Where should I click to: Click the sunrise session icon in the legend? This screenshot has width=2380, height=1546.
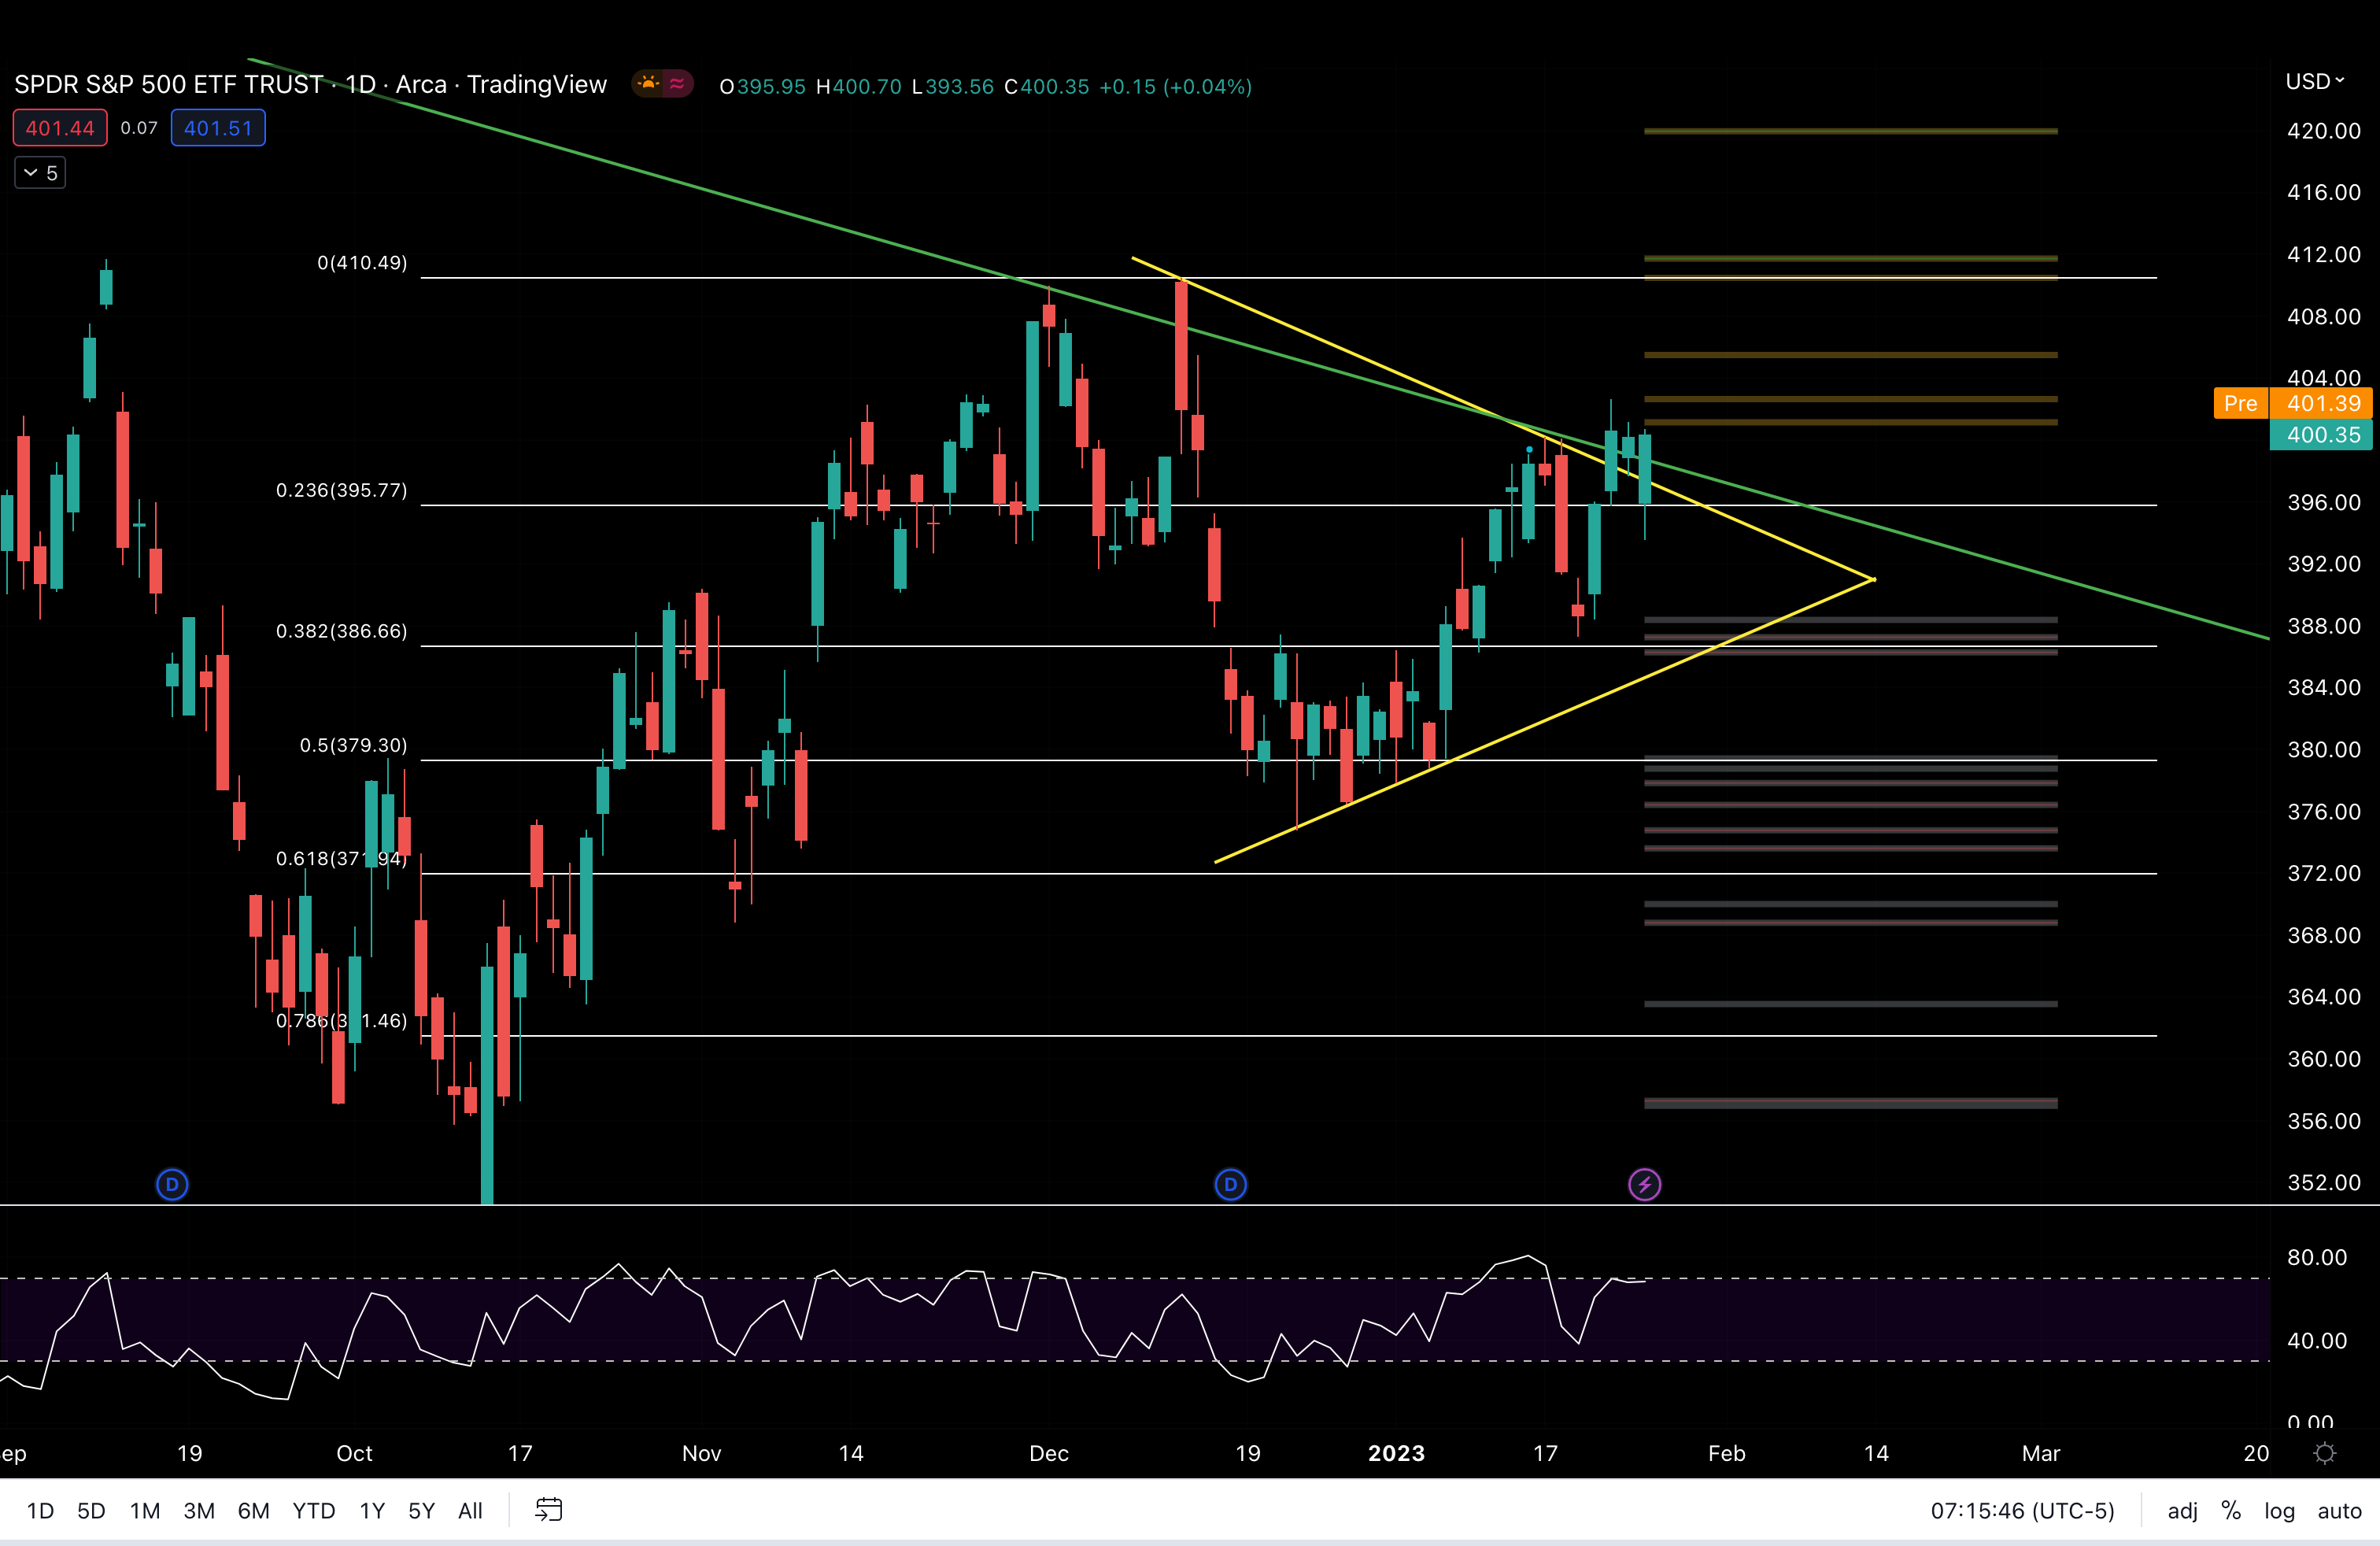click(650, 84)
